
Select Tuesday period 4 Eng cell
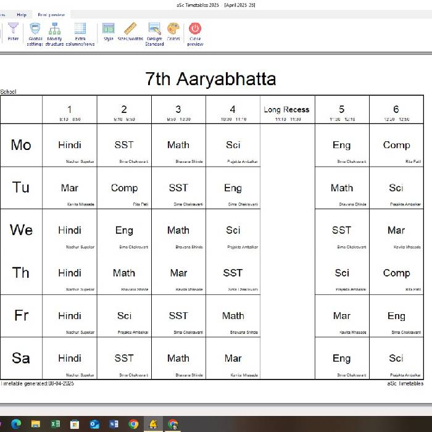click(233, 188)
